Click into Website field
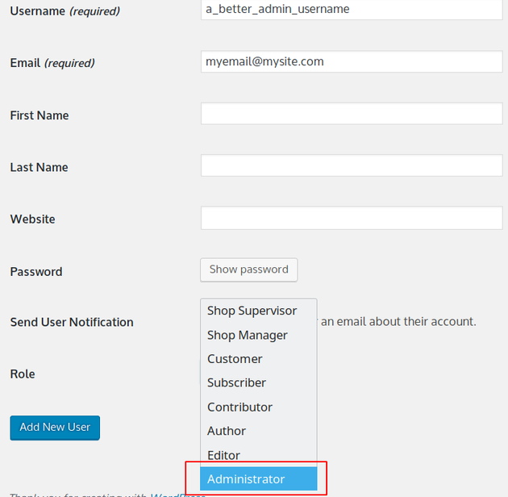The height and width of the screenshot is (497, 508). coord(352,218)
